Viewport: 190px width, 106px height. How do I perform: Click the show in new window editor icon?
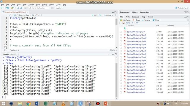pos(10,15)
